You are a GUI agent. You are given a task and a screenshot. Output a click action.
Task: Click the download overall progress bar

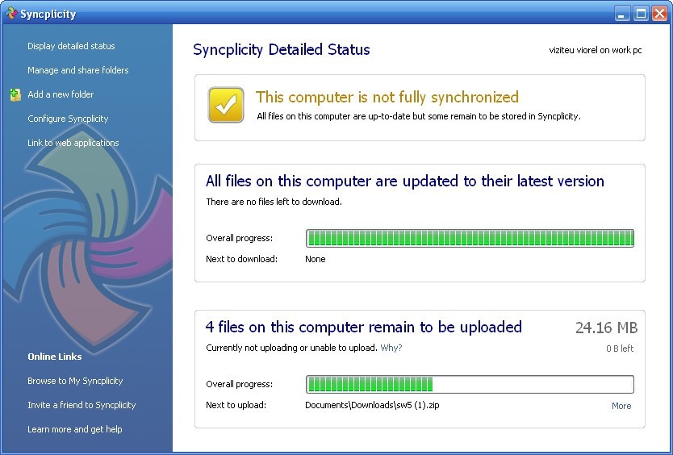(x=470, y=238)
